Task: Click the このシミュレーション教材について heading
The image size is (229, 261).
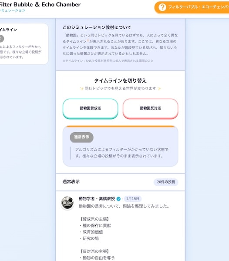Action: [97, 27]
